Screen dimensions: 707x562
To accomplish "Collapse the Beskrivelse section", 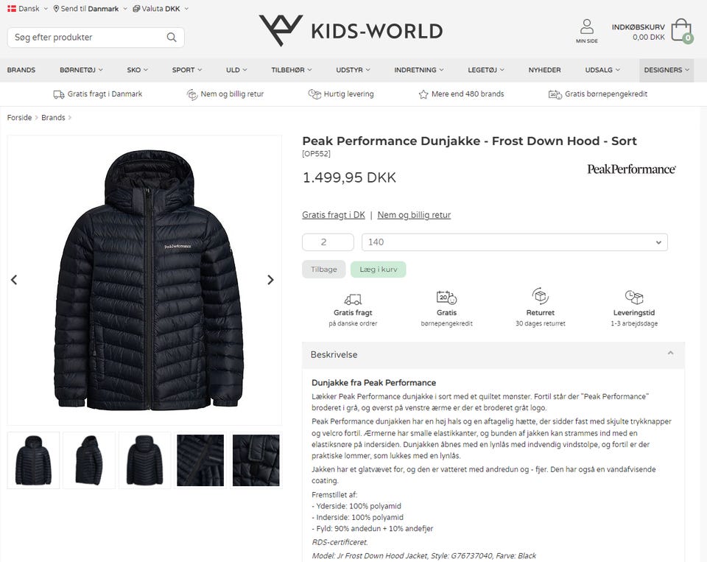I will point(670,354).
